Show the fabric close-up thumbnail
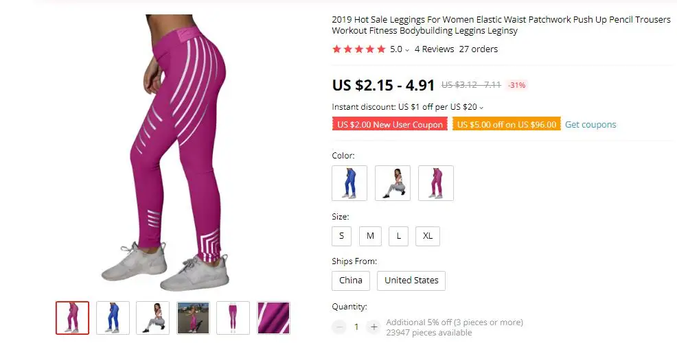This screenshot has width=677, height=343. pyautogui.click(x=273, y=318)
